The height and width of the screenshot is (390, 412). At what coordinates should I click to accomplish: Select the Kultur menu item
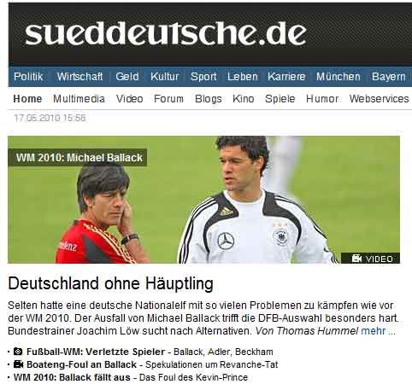pyautogui.click(x=165, y=77)
